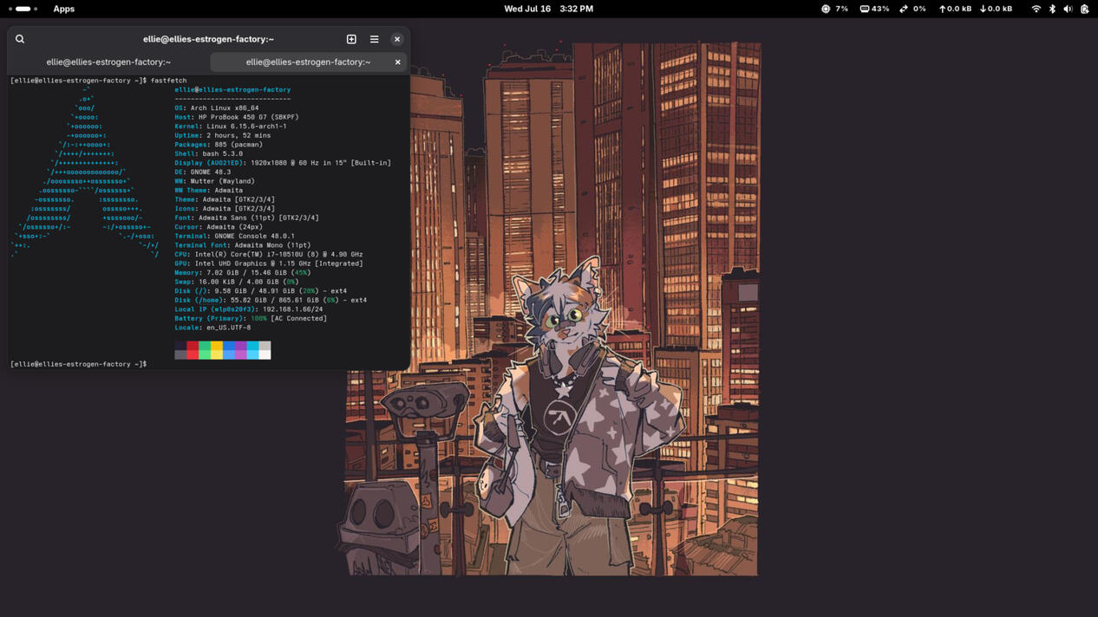Open the Console hamburger menu
This screenshot has width=1098, height=617.
point(374,39)
